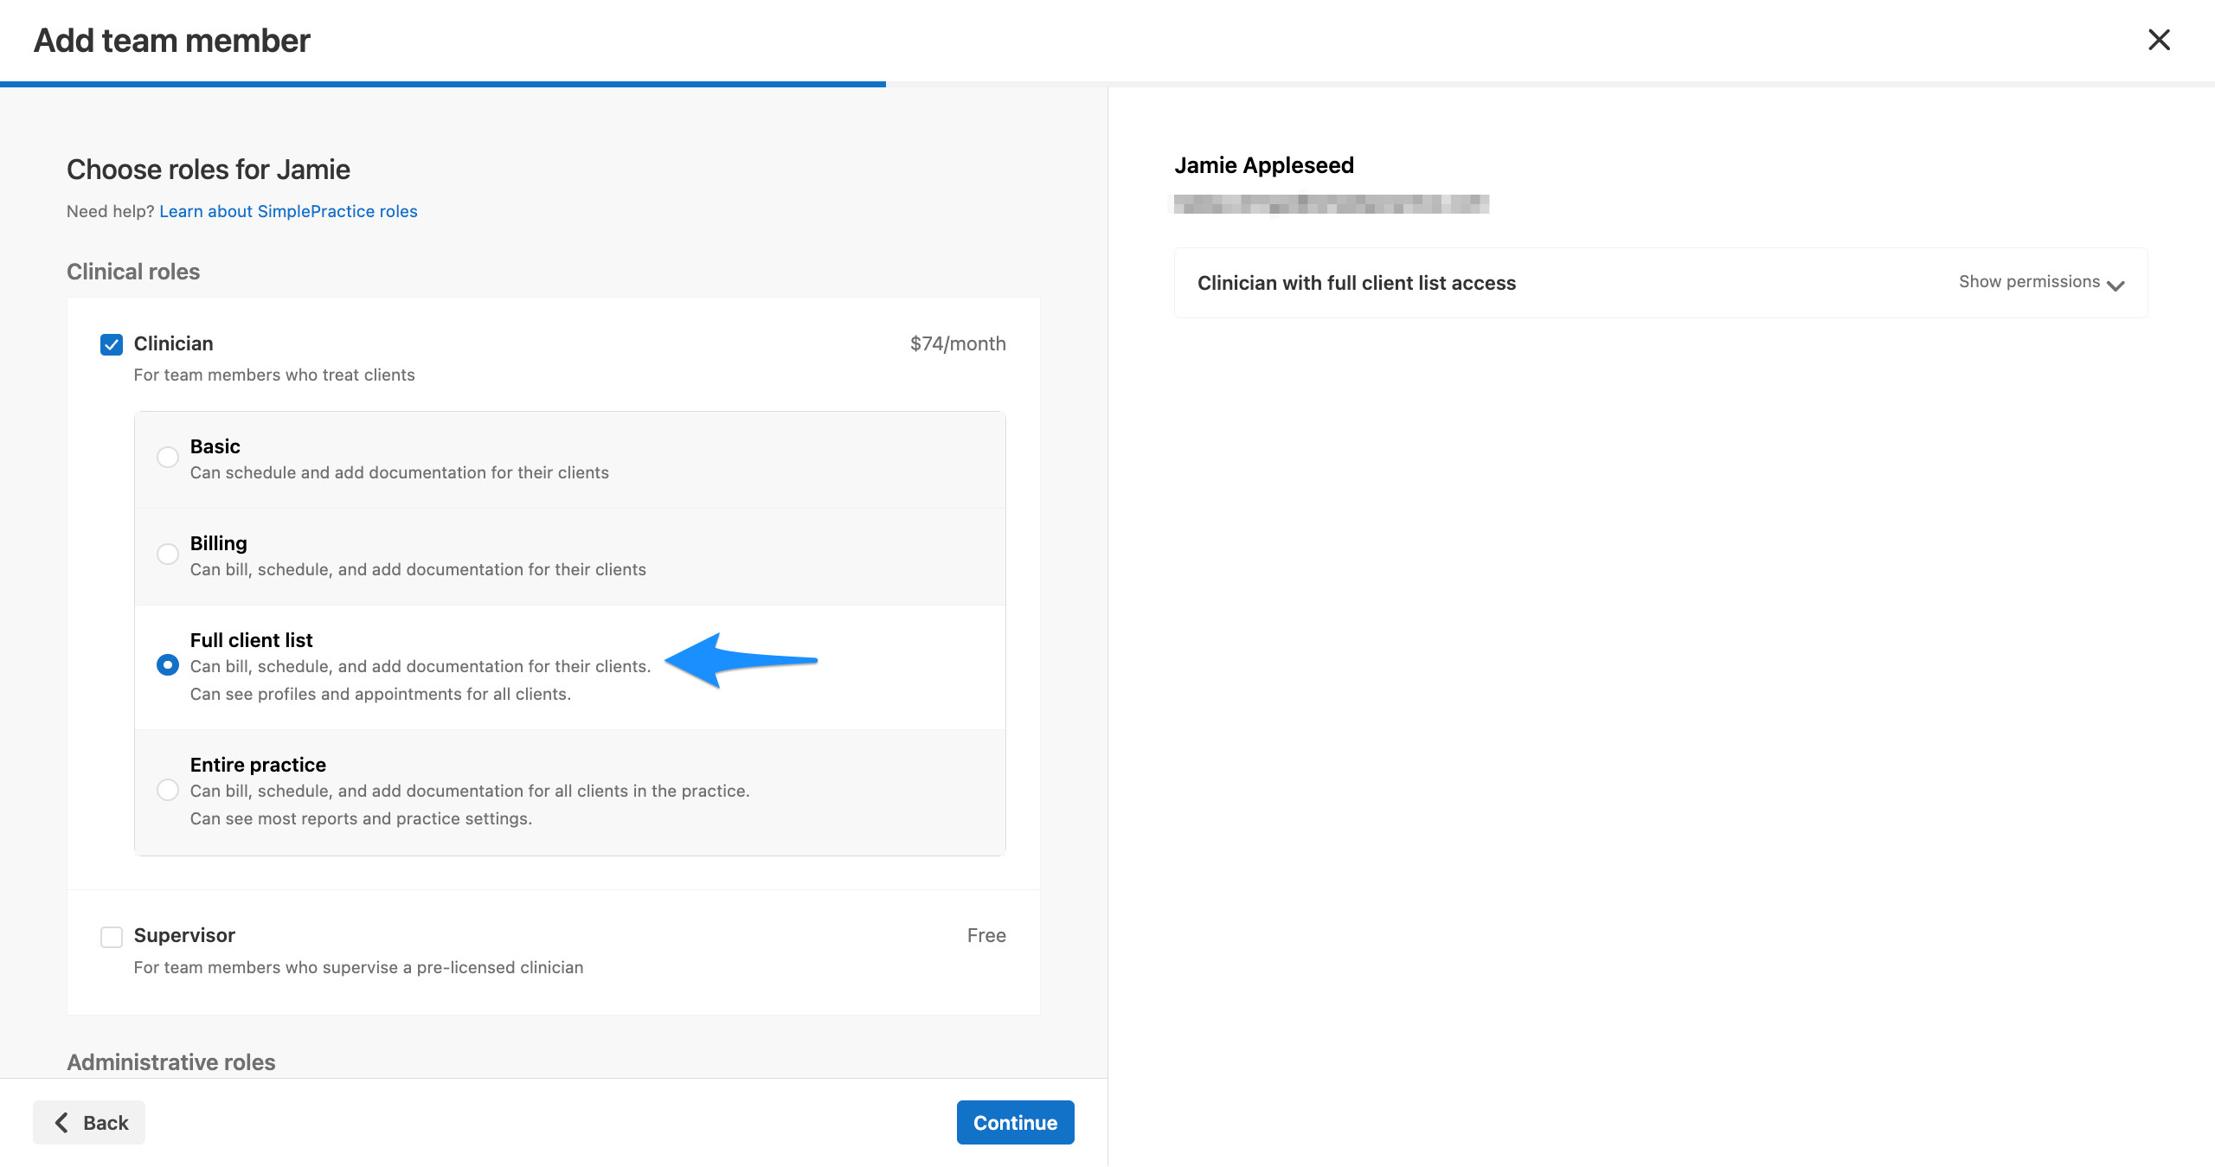Image resolution: width=2215 pixels, height=1167 pixels.
Task: Click the Continue button
Action: [x=1015, y=1122]
